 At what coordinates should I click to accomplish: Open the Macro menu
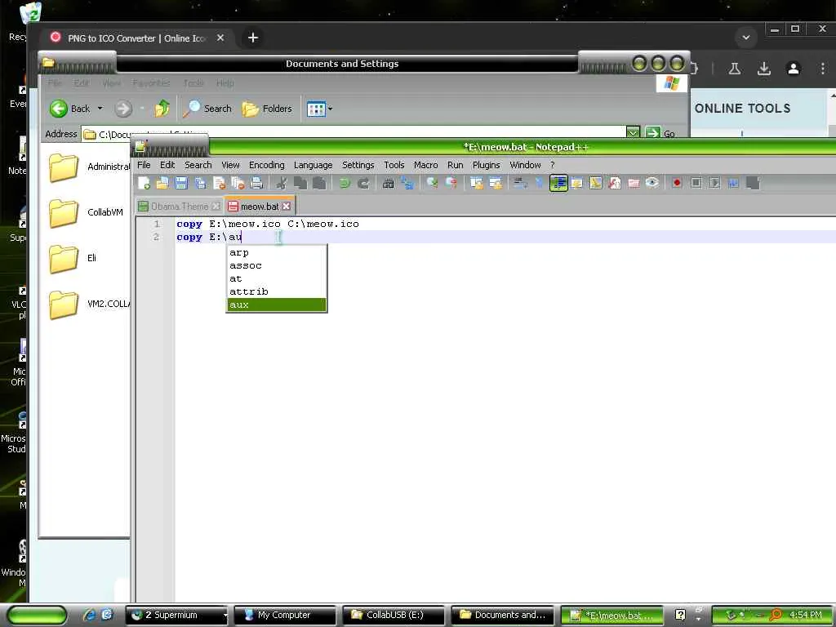(425, 165)
